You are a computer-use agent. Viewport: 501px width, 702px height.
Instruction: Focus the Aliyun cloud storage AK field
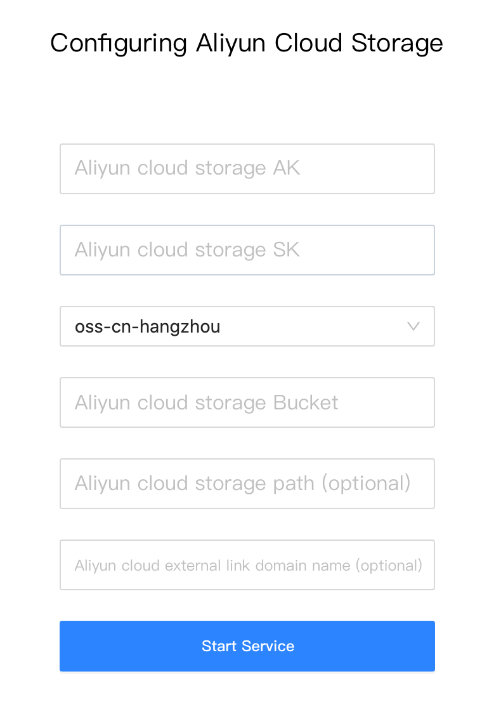[x=247, y=169]
